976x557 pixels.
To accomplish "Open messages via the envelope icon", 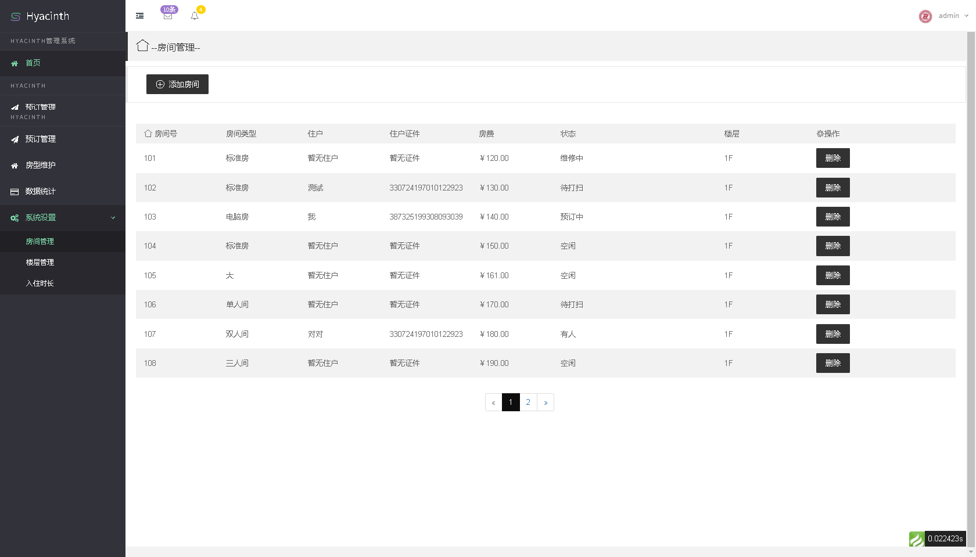I will (168, 16).
